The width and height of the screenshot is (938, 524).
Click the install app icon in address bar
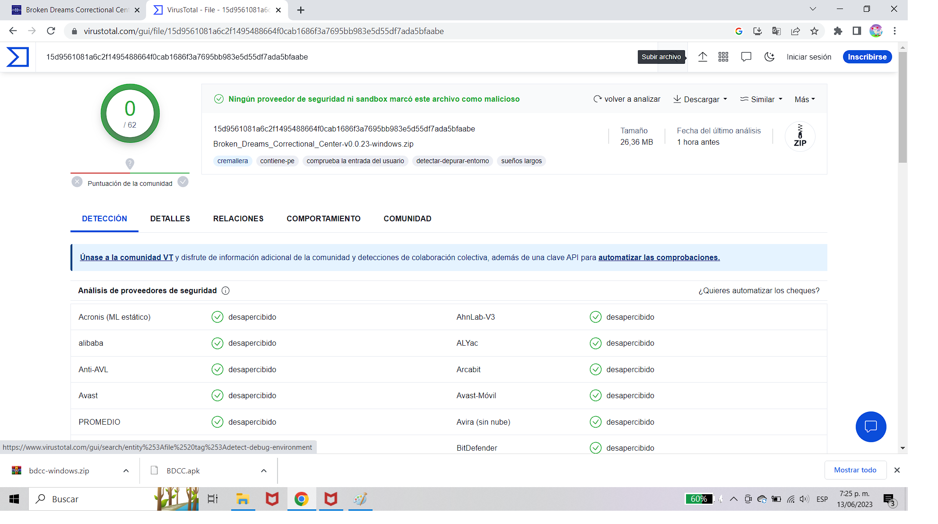pyautogui.click(x=757, y=31)
